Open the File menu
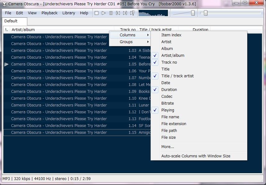 (x=8, y=13)
